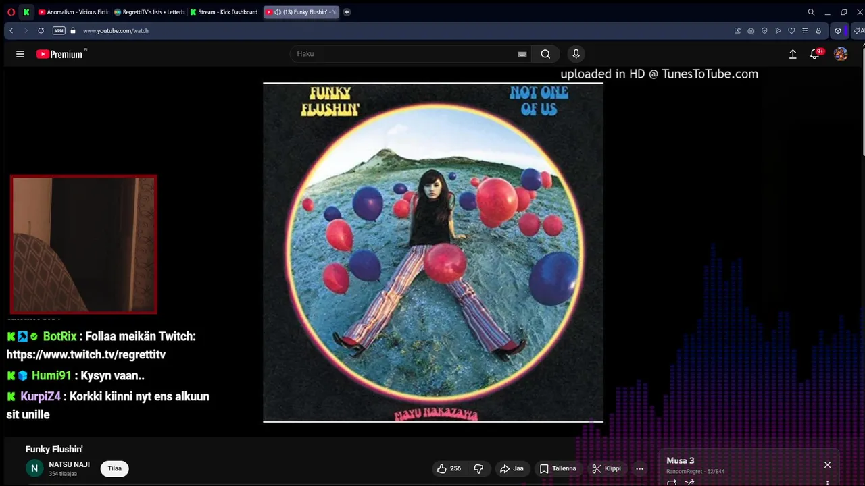Close the Musa 3 playlist panel
Viewport: 865px width, 486px height.
tap(827, 465)
